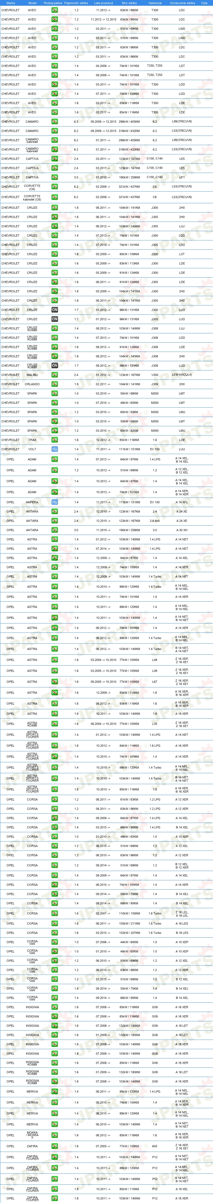Click the petrol icon in SPARK 07.2010 row
Viewport: 213px width, 1203px height.
54,403
